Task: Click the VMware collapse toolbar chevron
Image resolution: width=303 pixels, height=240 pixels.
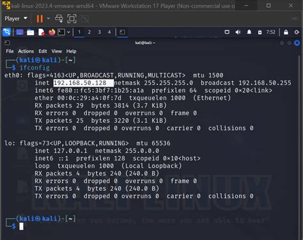Action: pos(295,19)
